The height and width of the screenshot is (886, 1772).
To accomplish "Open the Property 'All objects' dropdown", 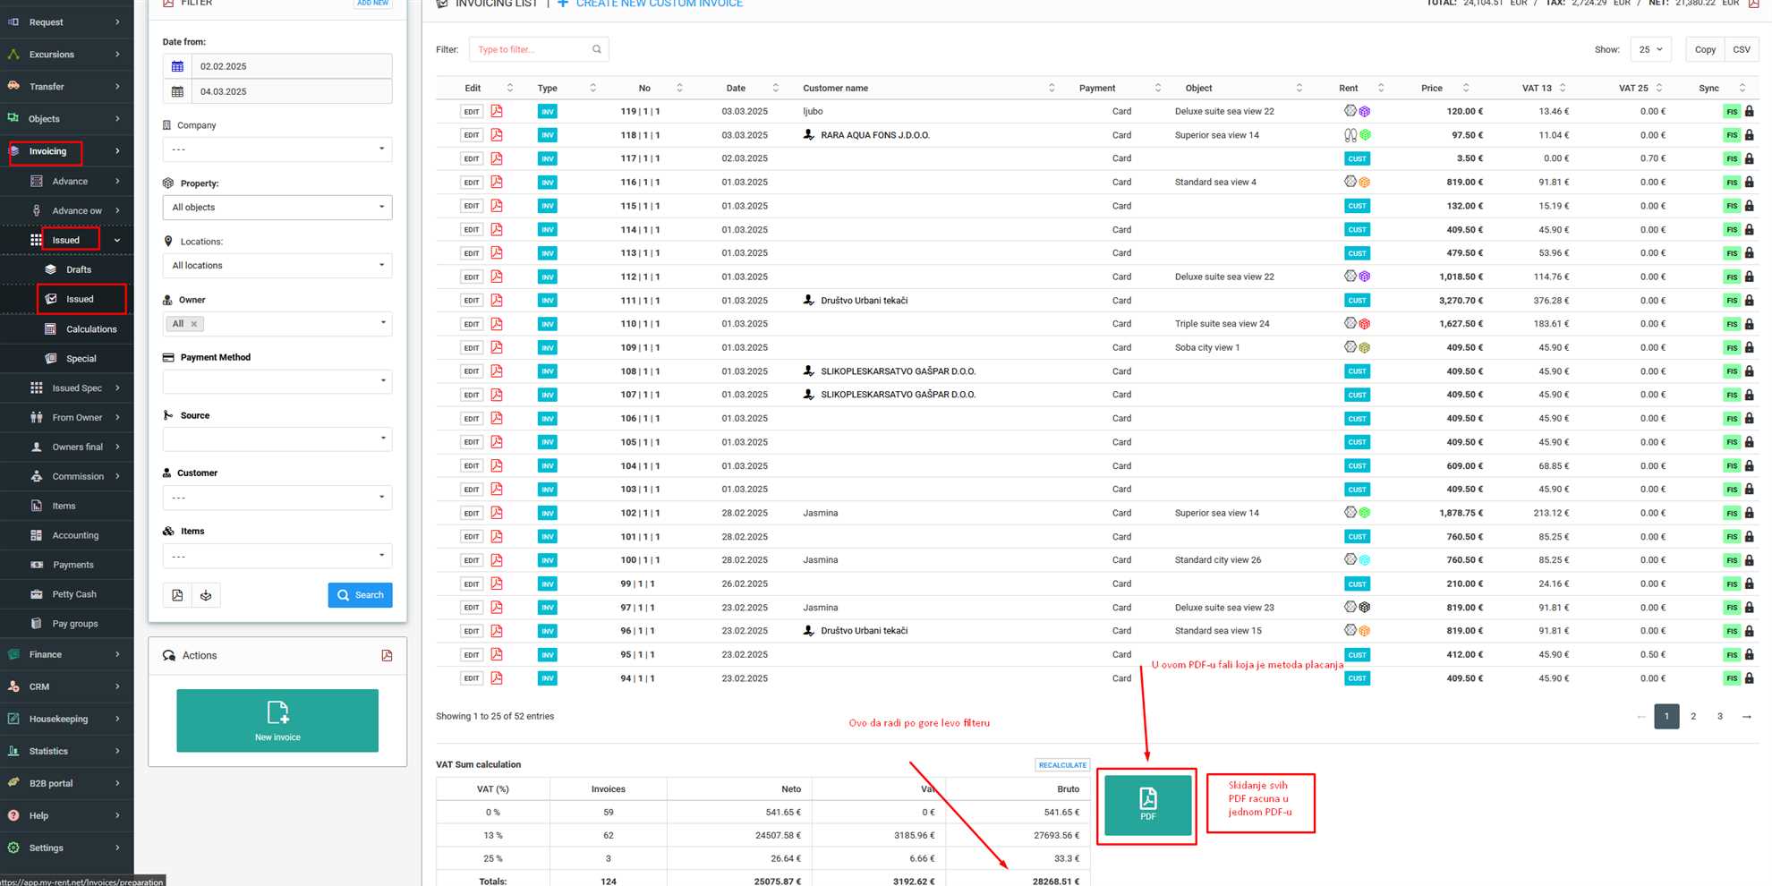I will [x=277, y=208].
